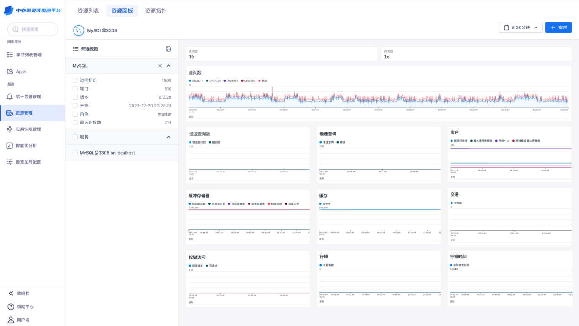
Task: Click the 应用性能管理 sidebar icon
Action: pyautogui.click(x=10, y=129)
